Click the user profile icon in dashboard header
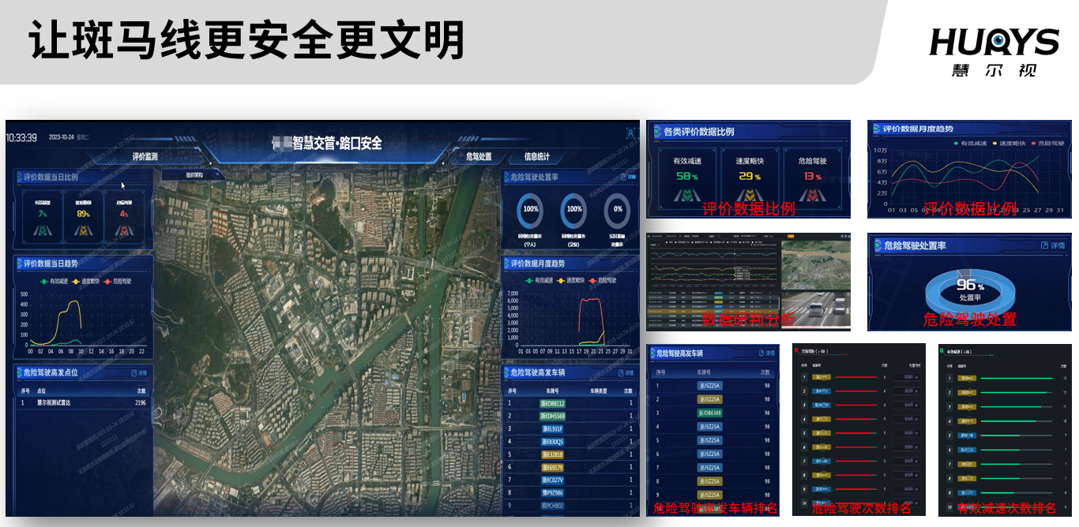This screenshot has height=527, width=1079. 630,134
